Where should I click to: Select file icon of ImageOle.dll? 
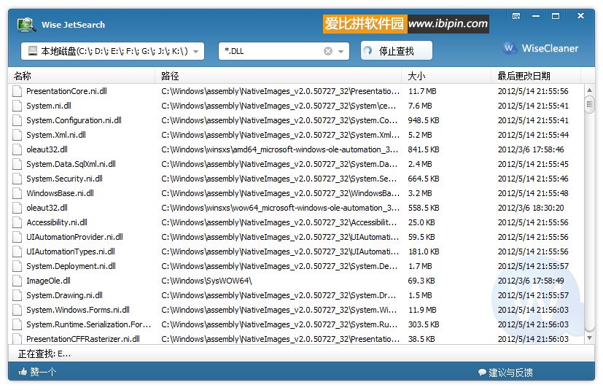(x=17, y=281)
